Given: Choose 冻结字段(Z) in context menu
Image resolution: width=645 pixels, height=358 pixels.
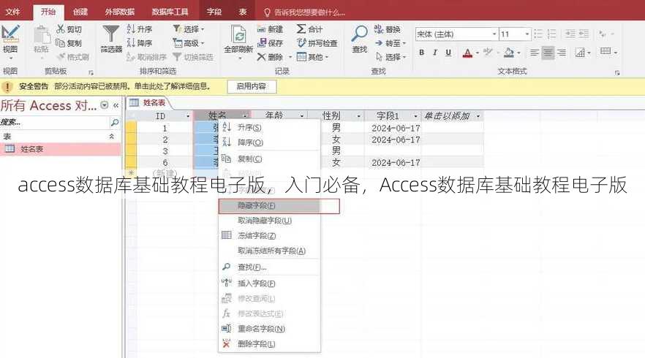Looking at the screenshot, I should tap(269, 235).
